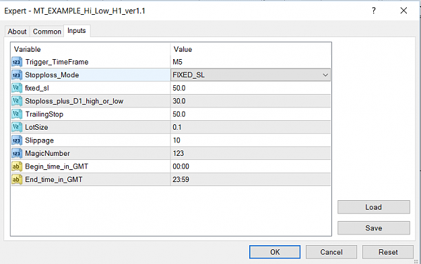
Task: Select the MagicNumber variable name
Action: tap(48, 153)
